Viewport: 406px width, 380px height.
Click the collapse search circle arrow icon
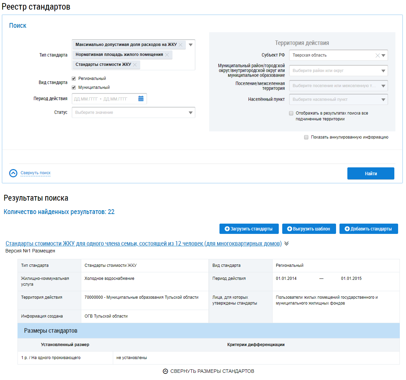(13, 173)
